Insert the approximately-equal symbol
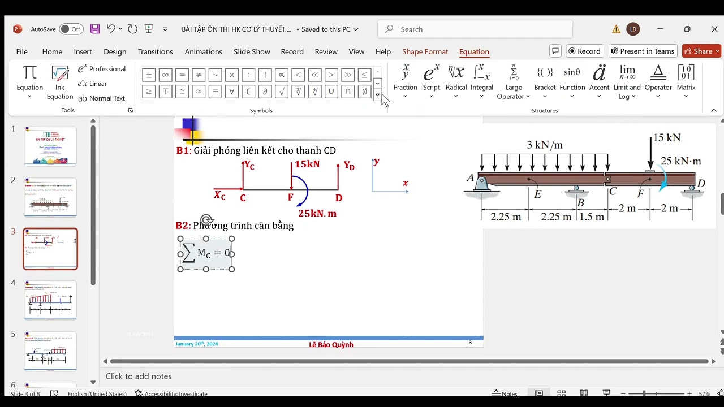 tap(199, 91)
